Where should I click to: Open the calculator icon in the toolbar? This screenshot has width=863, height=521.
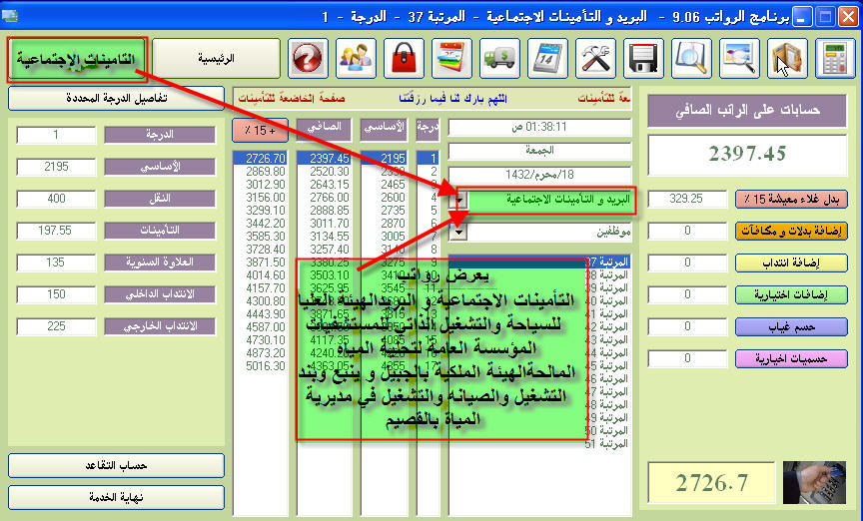(x=835, y=59)
